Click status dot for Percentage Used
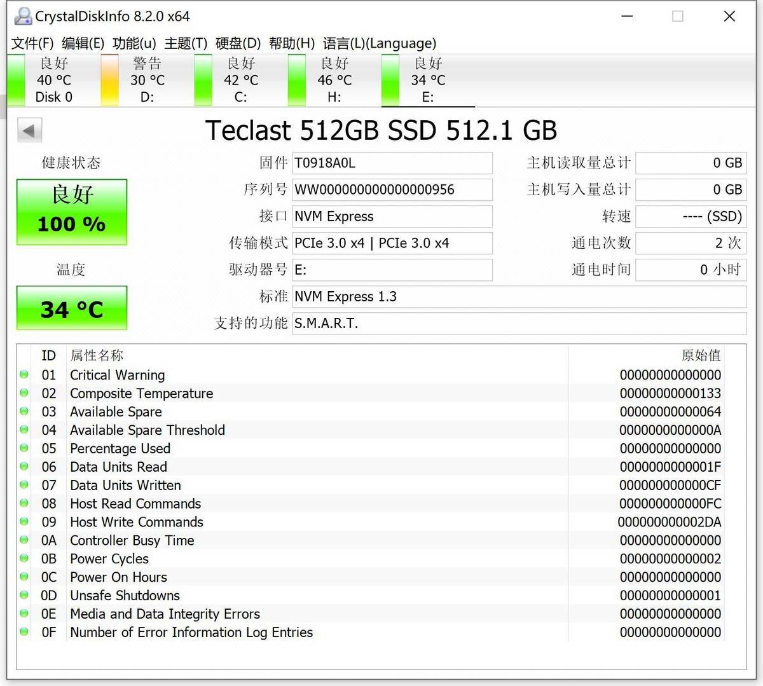Viewport: 763px width, 686px height. click(x=24, y=448)
